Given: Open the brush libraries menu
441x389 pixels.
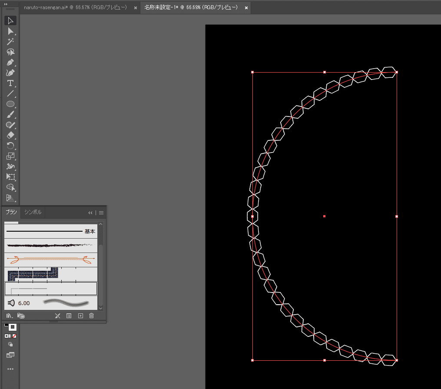Looking at the screenshot, I should [x=10, y=316].
